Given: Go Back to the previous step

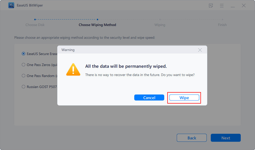Looking at the screenshot, I should point(192,138).
